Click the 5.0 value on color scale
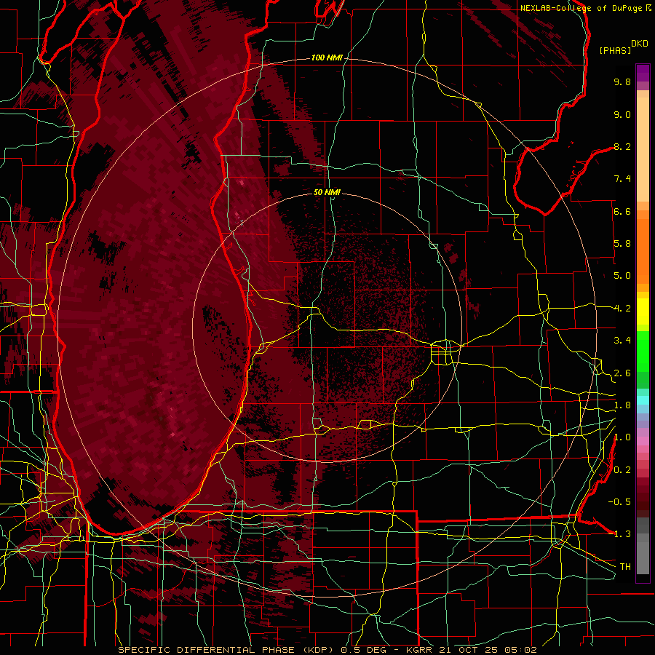This screenshot has height=655, width=655. (x=622, y=276)
